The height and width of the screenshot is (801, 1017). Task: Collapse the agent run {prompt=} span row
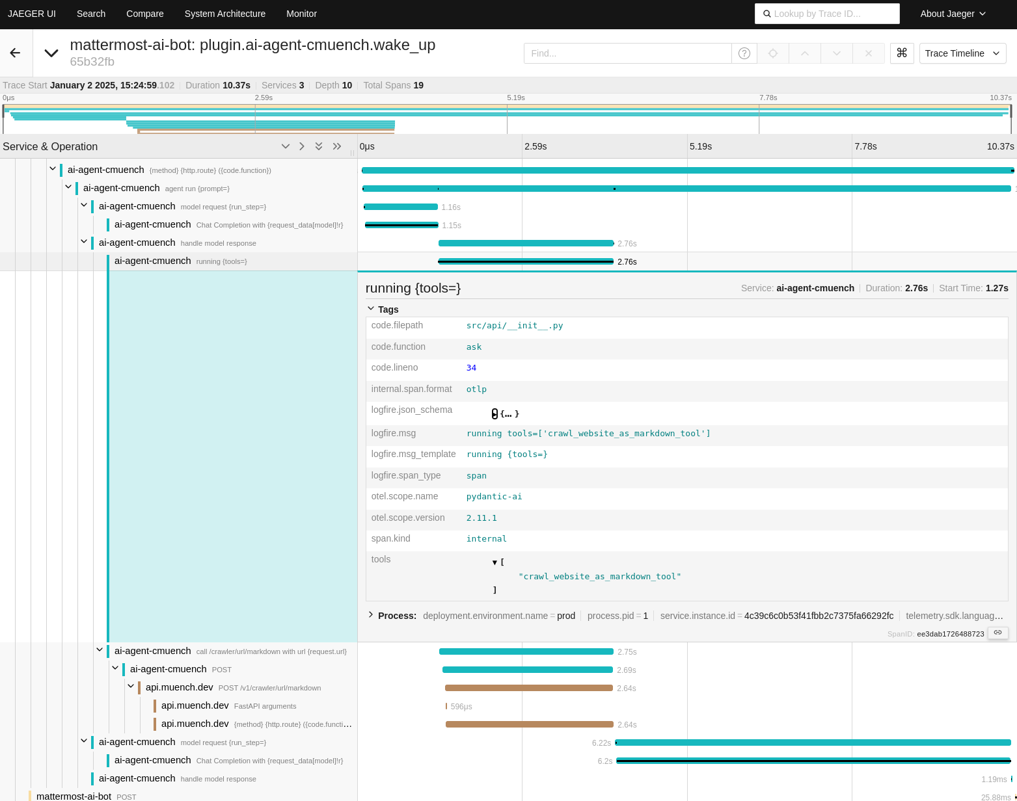[x=68, y=187]
